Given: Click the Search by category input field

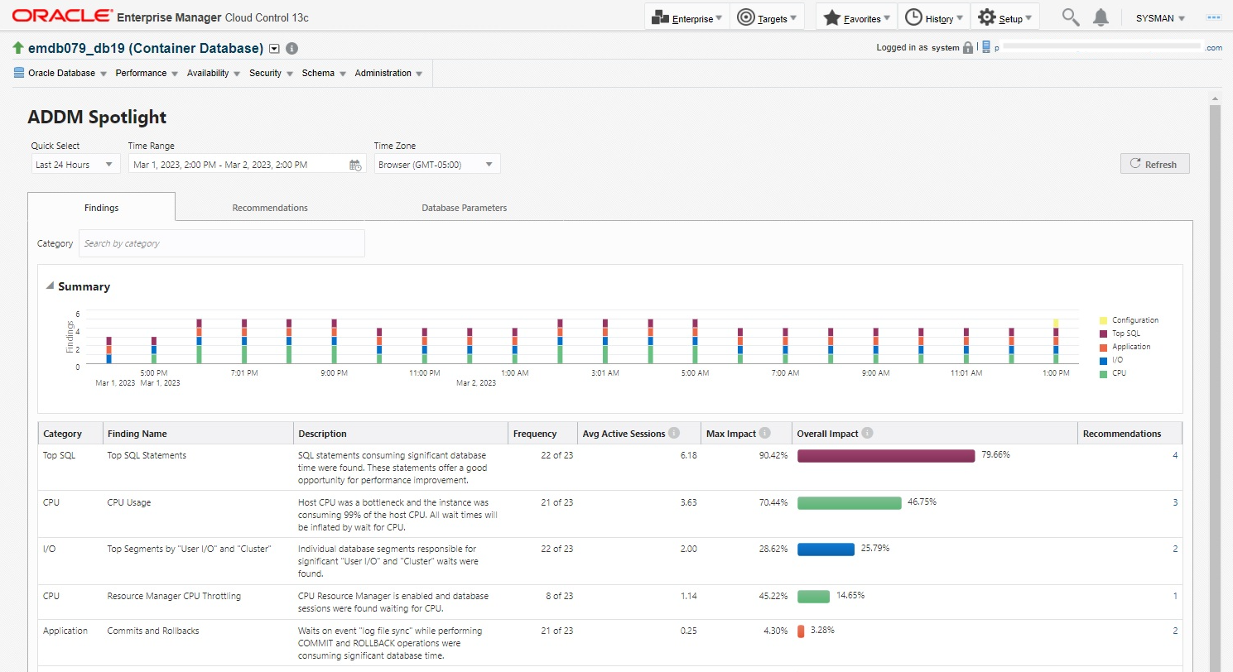Looking at the screenshot, I should point(221,243).
